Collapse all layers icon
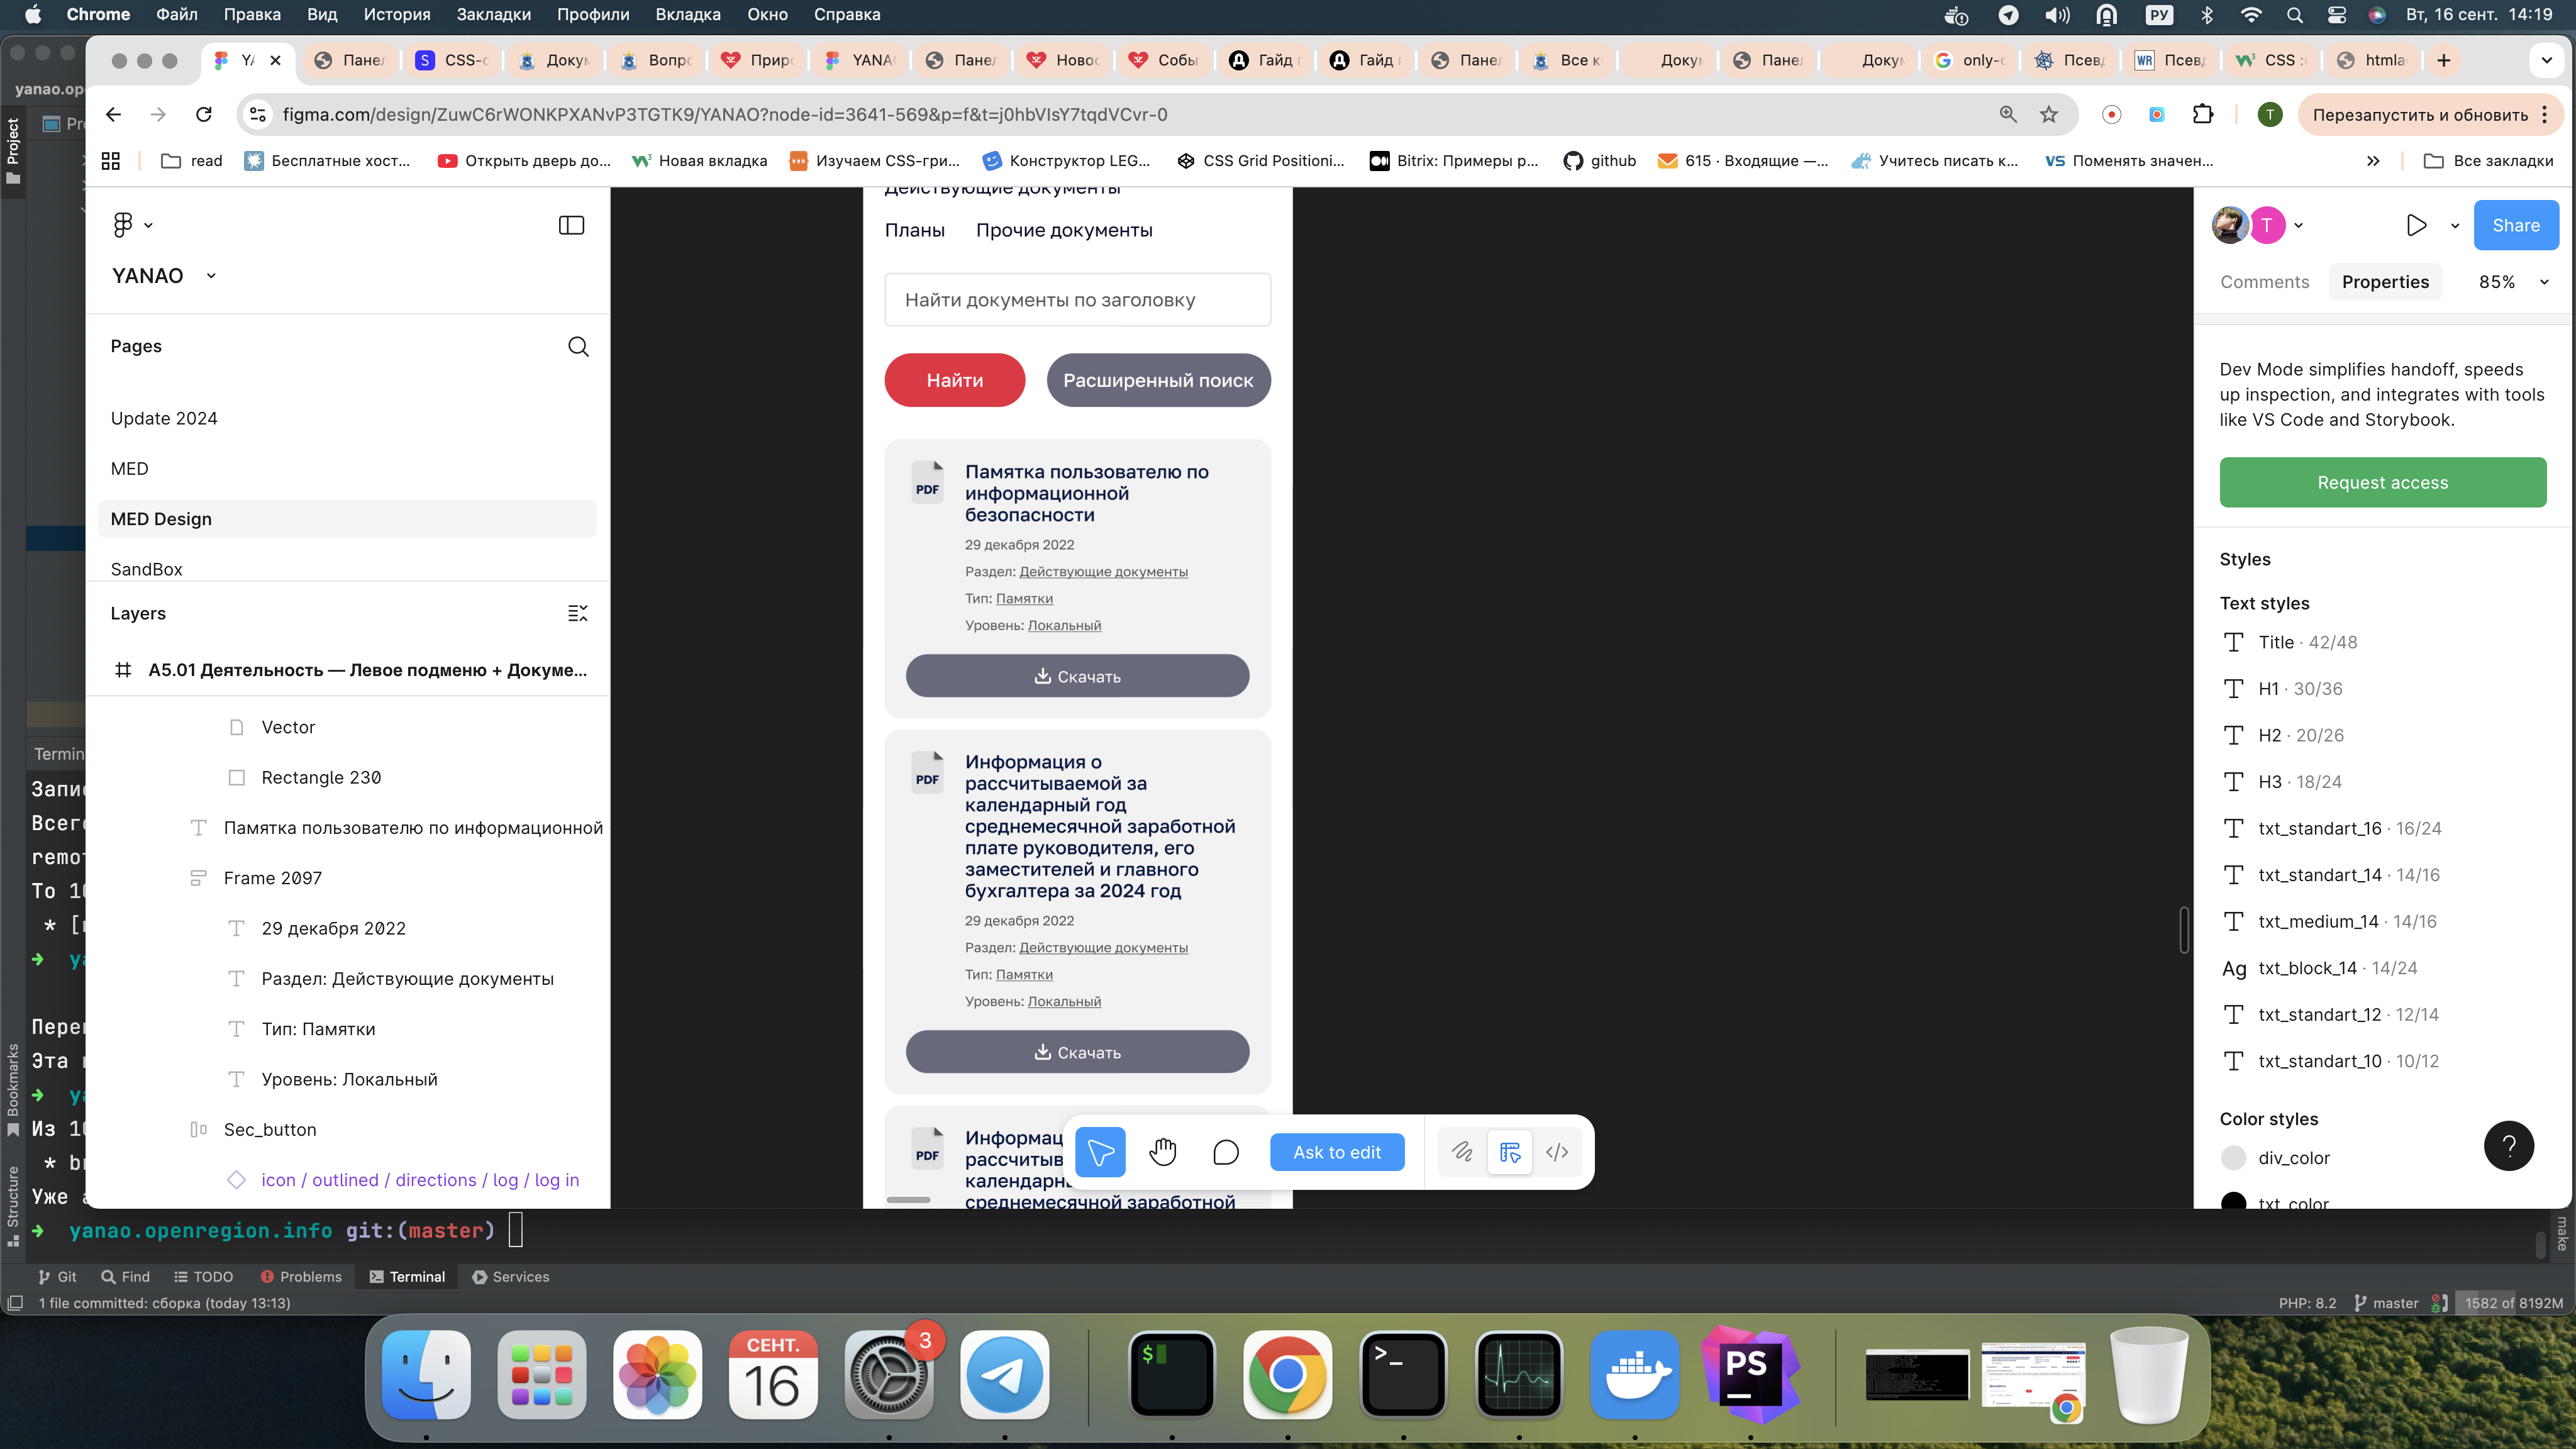2576x1449 pixels. [x=577, y=613]
